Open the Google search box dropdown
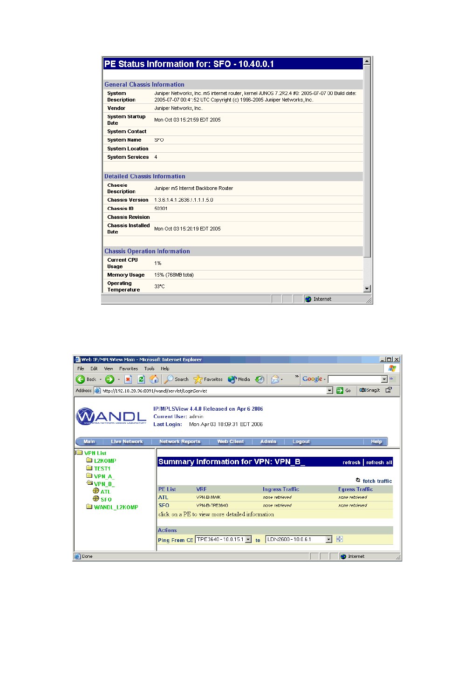471x691 pixels. (x=384, y=379)
